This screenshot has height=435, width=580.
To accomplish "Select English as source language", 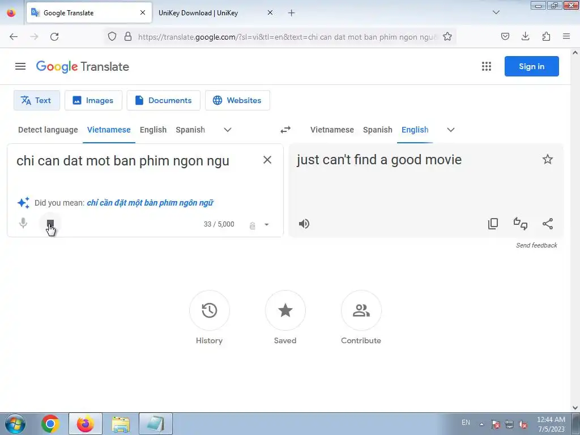I will pyautogui.click(x=153, y=130).
